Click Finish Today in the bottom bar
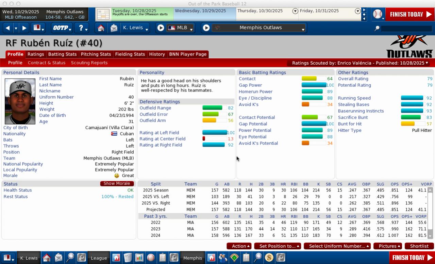Screen dimensions: 435x264 [x=412, y=258]
